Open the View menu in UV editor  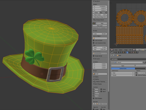(116, 50)
